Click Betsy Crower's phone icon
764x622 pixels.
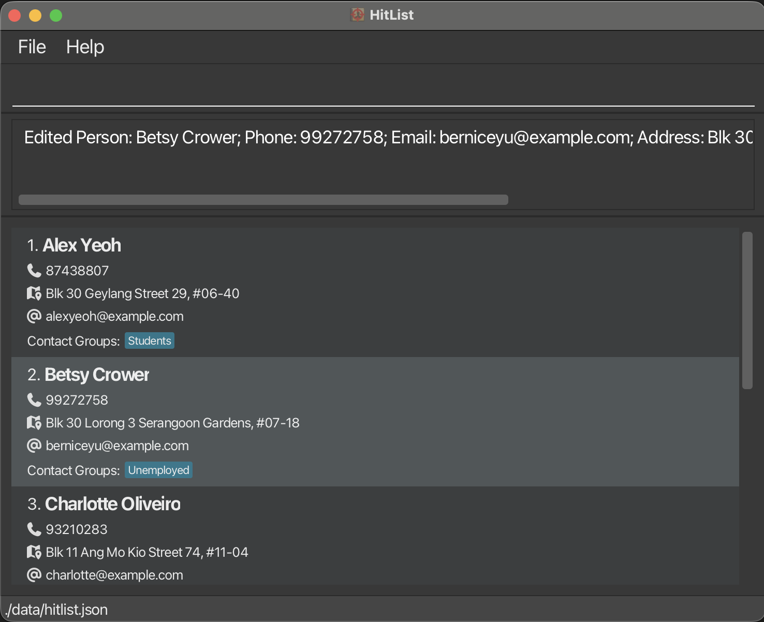[x=34, y=400]
